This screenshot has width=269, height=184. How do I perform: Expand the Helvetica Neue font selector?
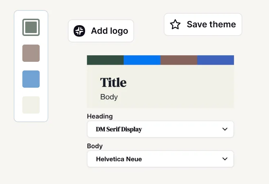160,159
